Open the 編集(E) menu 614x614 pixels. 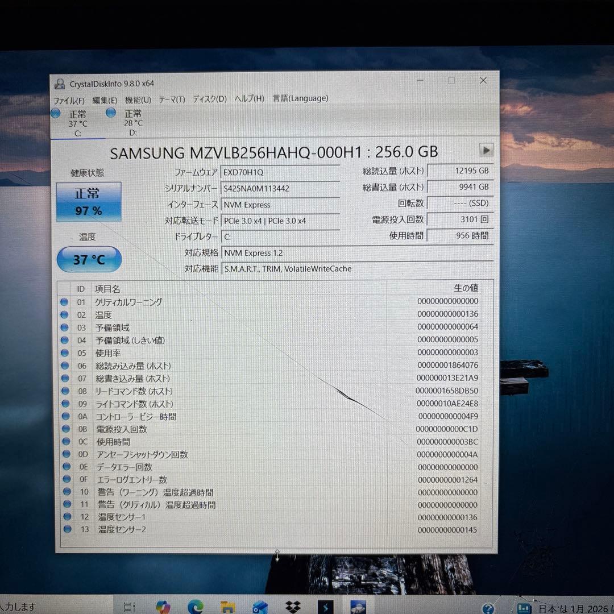[x=105, y=100]
